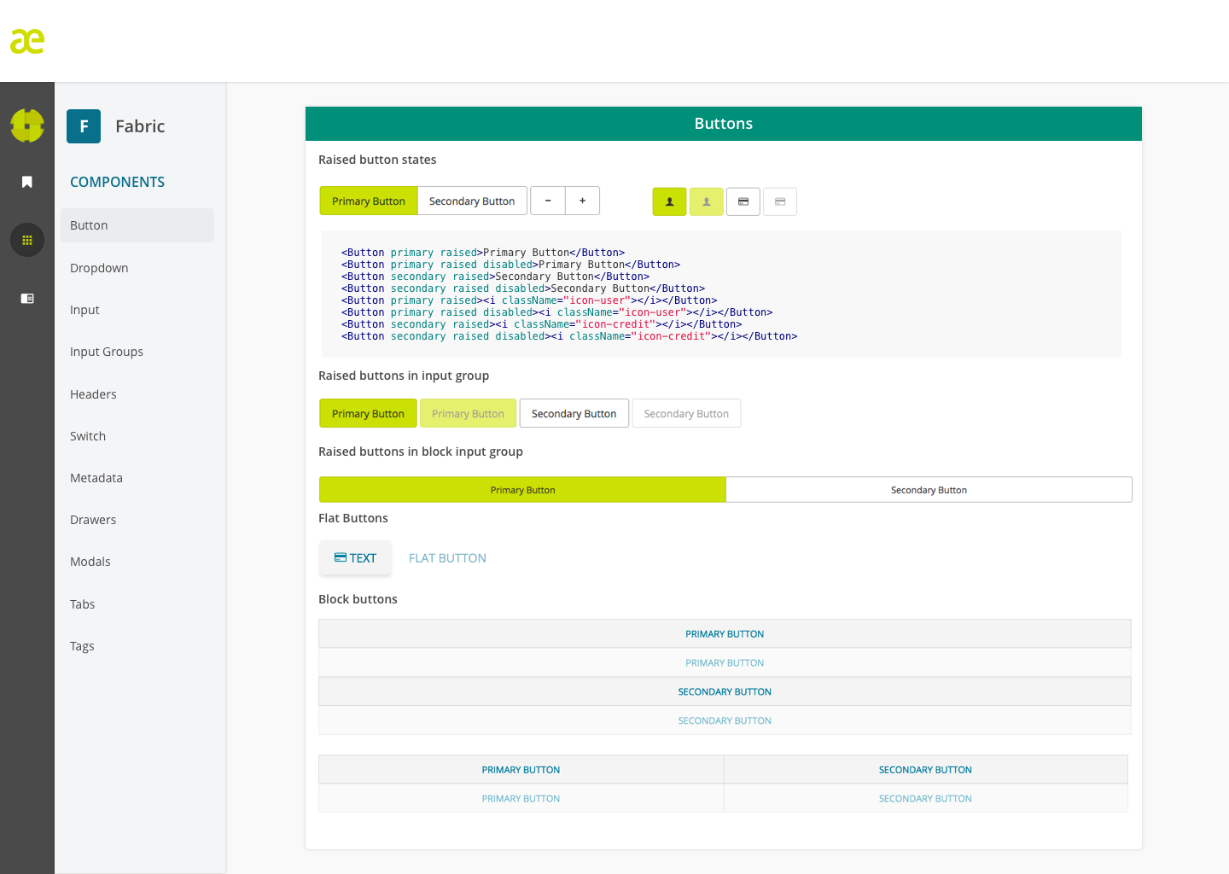This screenshot has width=1229, height=874.
Task: Open the Button component page
Action: click(137, 225)
